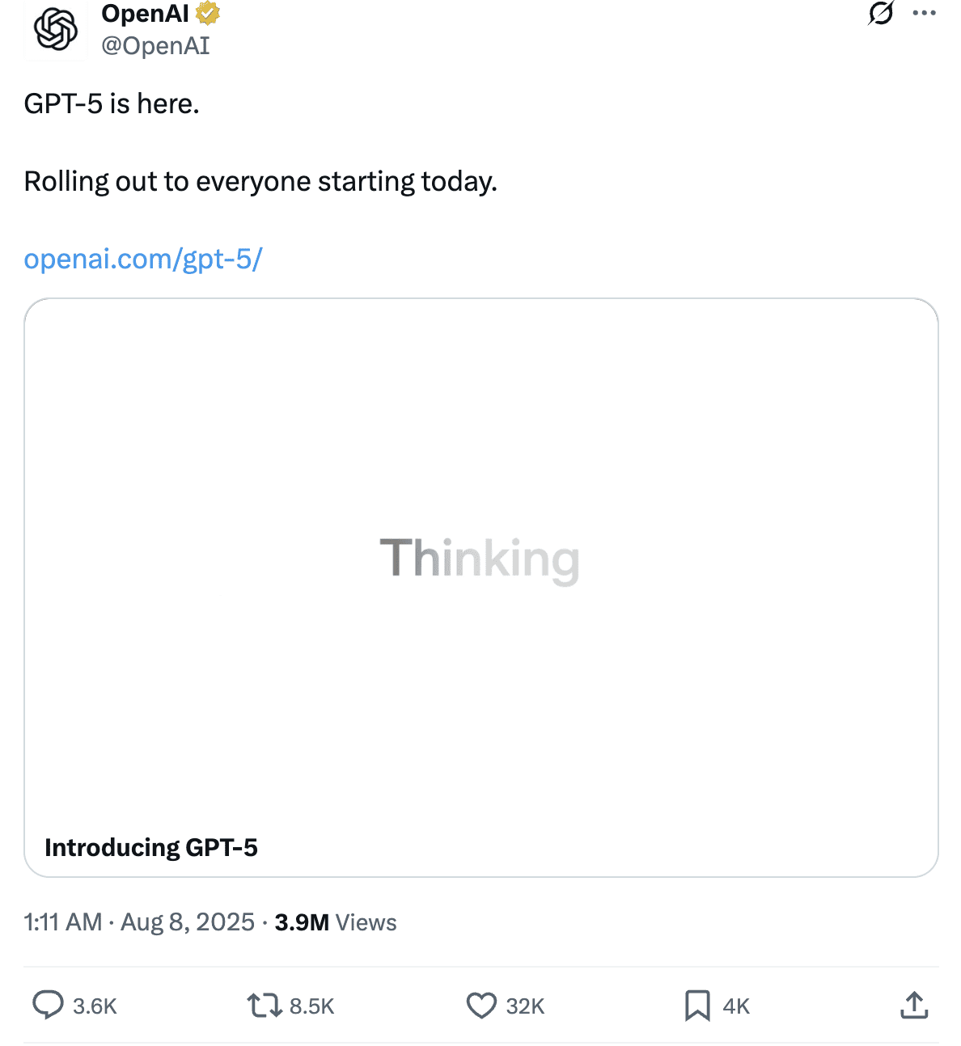This screenshot has width=961, height=1046.
Task: Click the 1:11 AM Aug 8, 2025 timestamp
Action: tap(139, 922)
